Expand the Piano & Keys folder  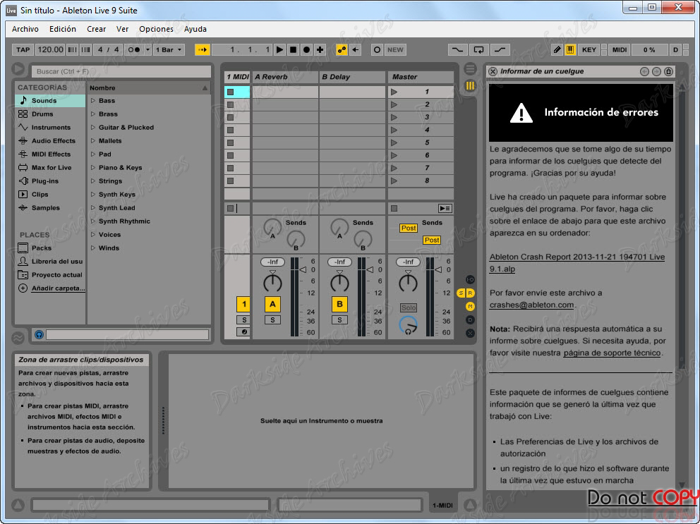click(93, 167)
